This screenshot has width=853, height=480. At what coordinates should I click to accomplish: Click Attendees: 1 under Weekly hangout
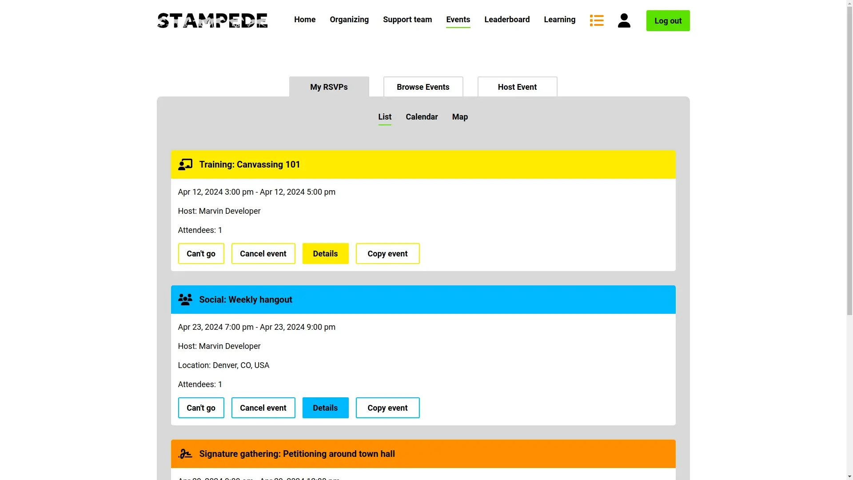(200, 384)
